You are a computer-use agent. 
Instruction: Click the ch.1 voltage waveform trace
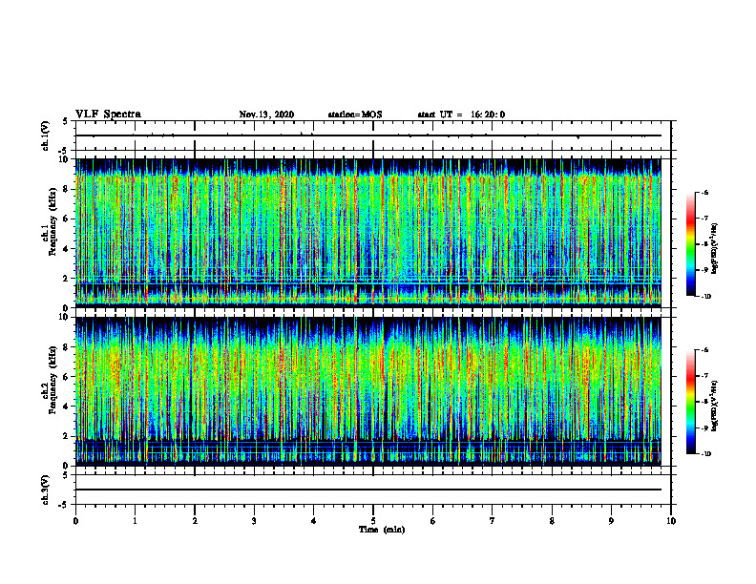pyautogui.click(x=368, y=136)
